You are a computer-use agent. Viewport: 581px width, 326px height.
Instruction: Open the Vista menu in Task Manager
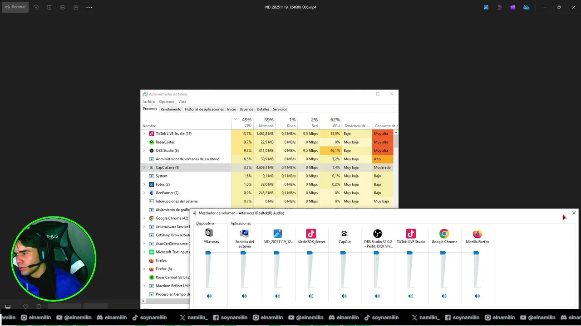(182, 102)
